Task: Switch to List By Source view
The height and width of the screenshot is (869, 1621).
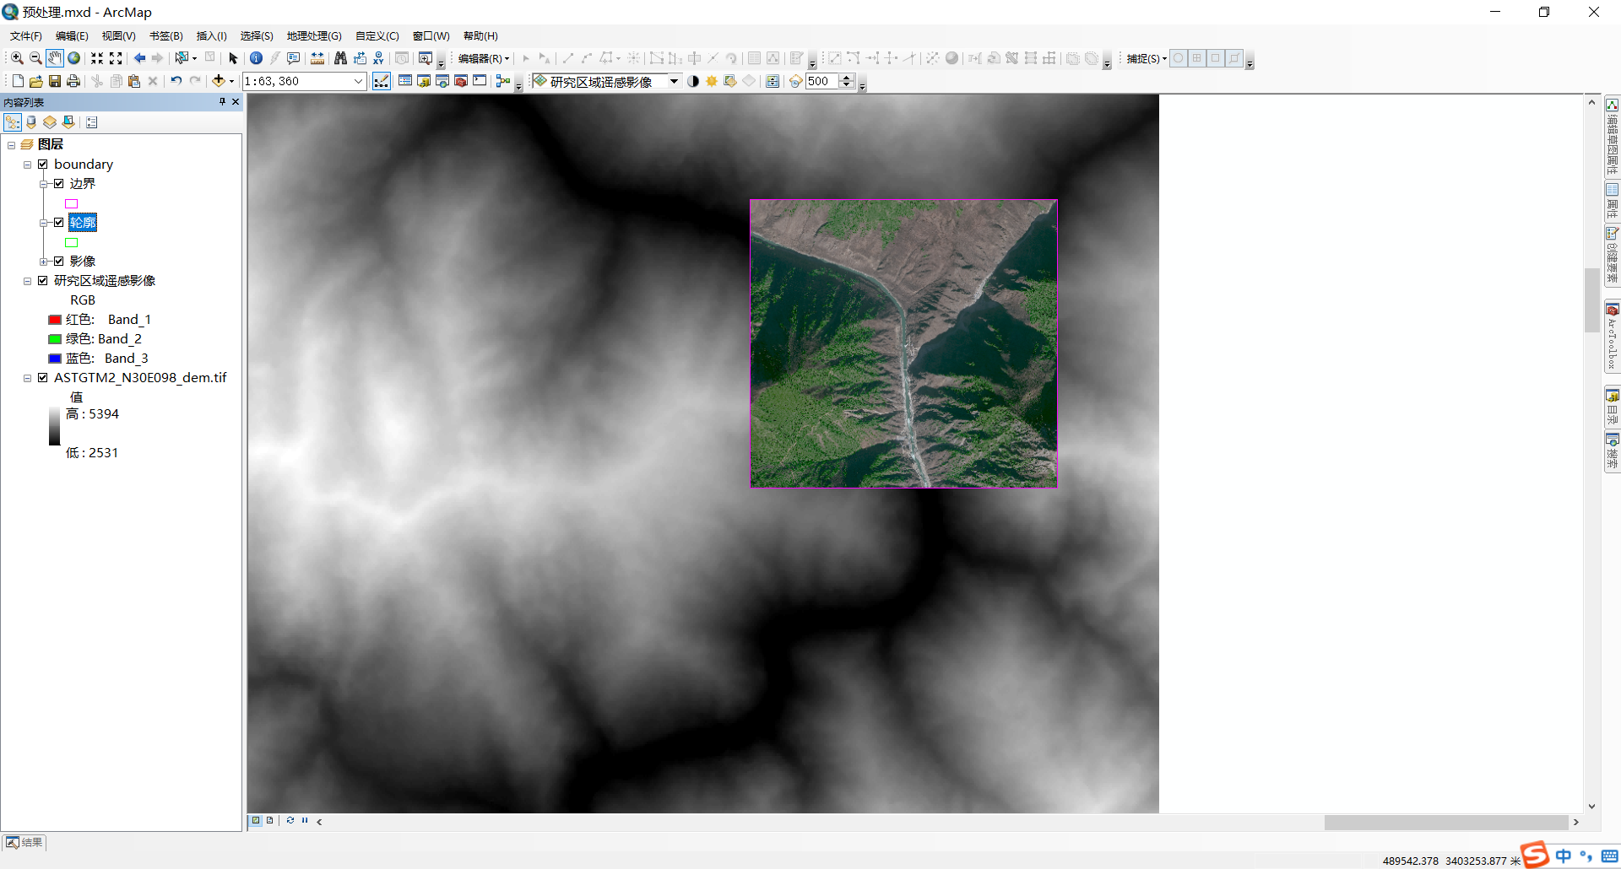Action: [x=31, y=122]
